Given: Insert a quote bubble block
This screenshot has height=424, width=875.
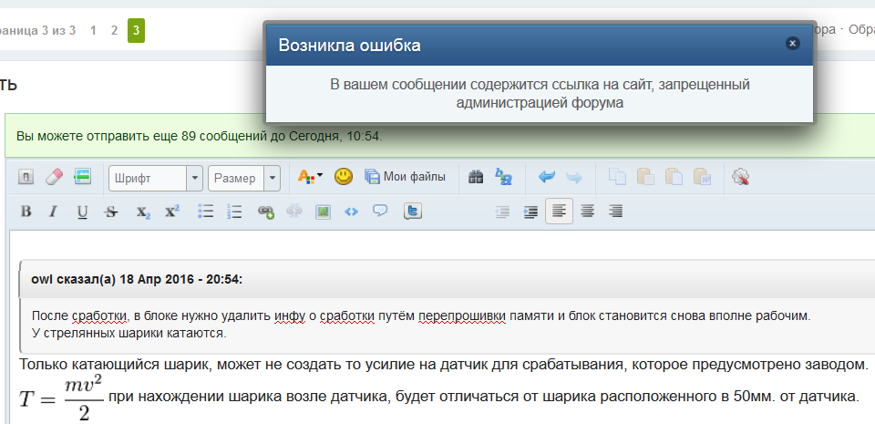Looking at the screenshot, I should [380, 212].
